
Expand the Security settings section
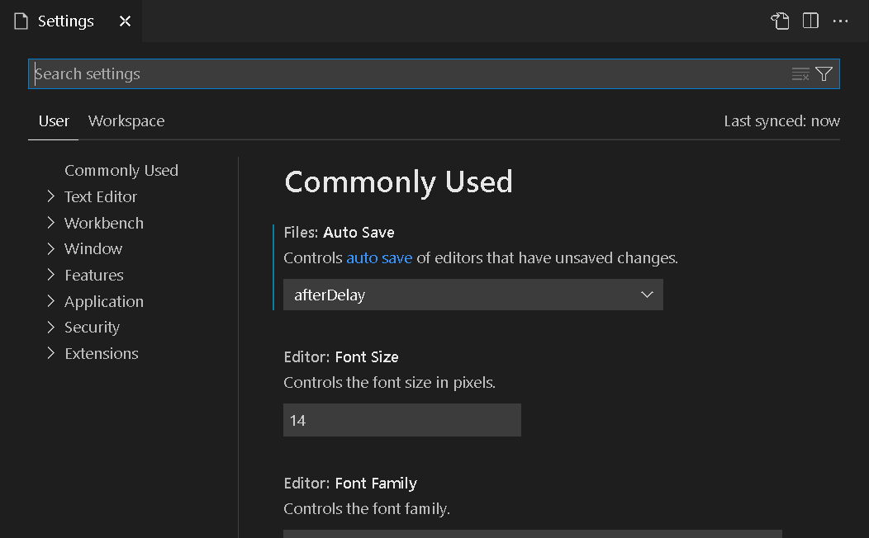[51, 327]
